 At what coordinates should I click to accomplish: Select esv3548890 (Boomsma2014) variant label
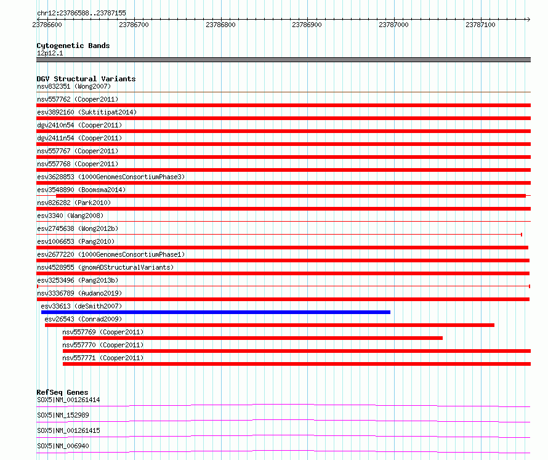pos(81,190)
